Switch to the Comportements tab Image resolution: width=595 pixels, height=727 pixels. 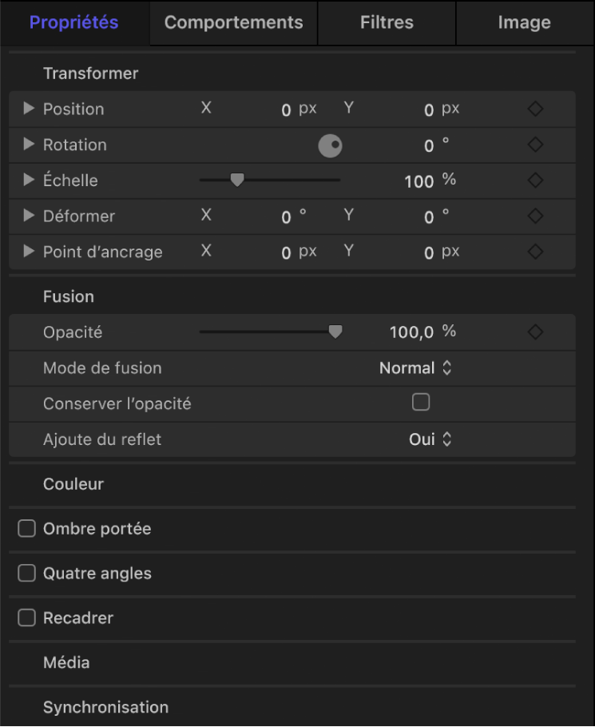[233, 22]
